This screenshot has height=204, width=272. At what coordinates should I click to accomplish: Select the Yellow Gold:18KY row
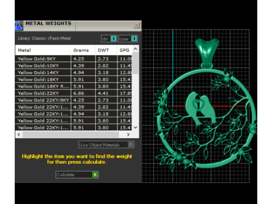74,79
